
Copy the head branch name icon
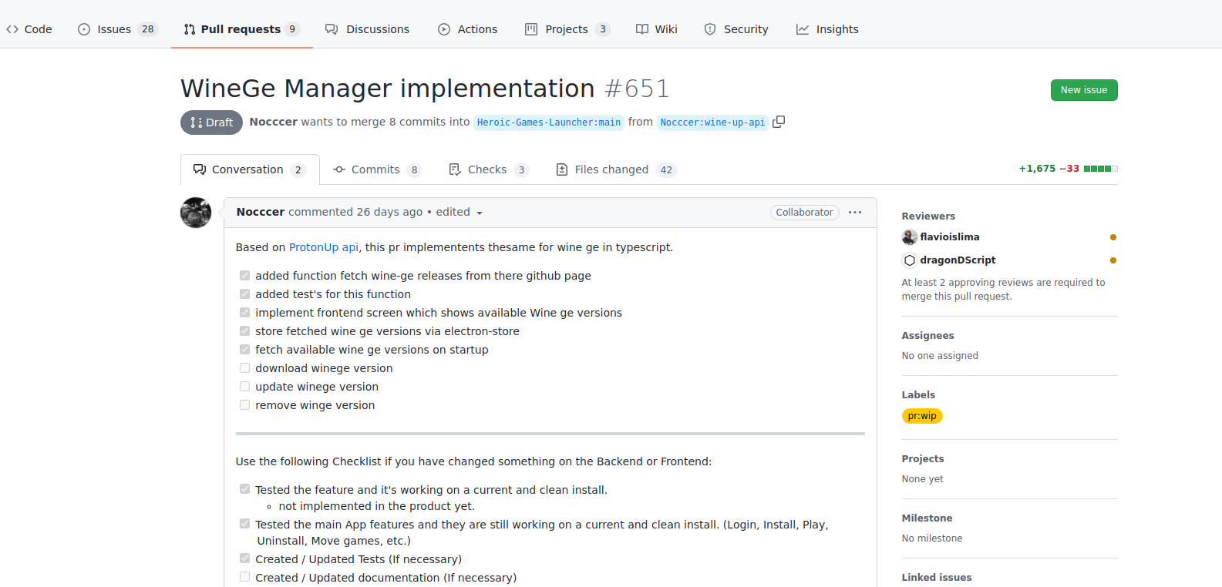click(779, 122)
